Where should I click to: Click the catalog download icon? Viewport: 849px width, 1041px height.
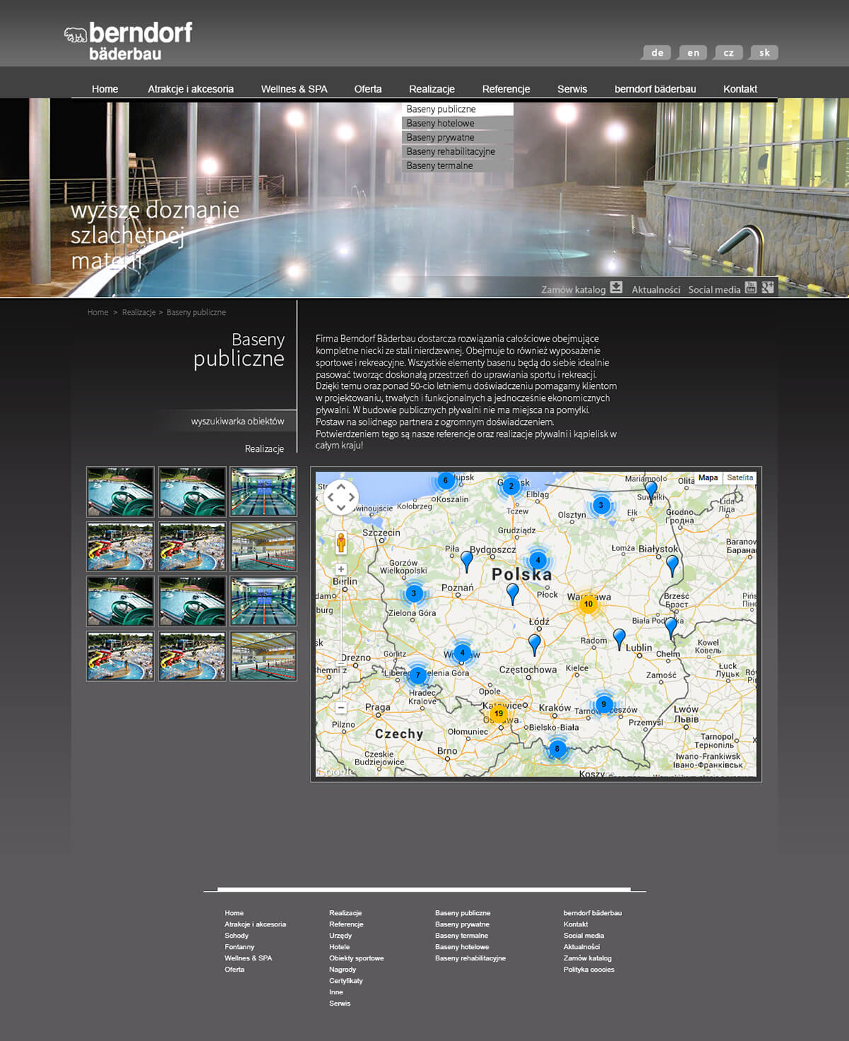[616, 287]
